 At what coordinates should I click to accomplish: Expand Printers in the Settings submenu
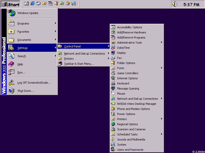pyautogui.click(x=83, y=59)
